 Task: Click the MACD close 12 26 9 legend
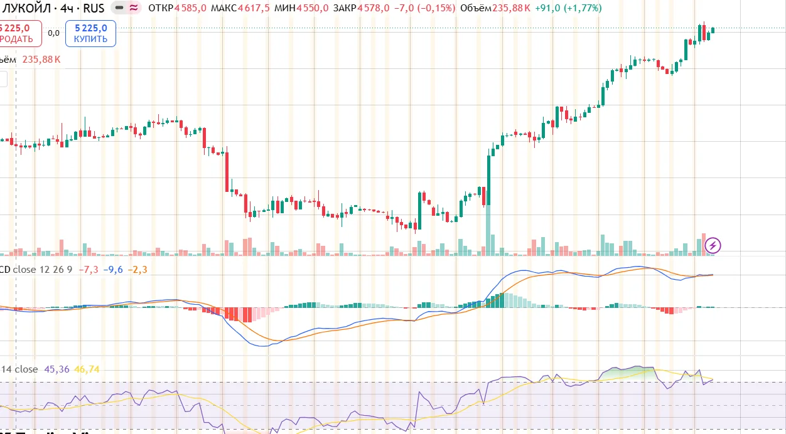click(36, 269)
